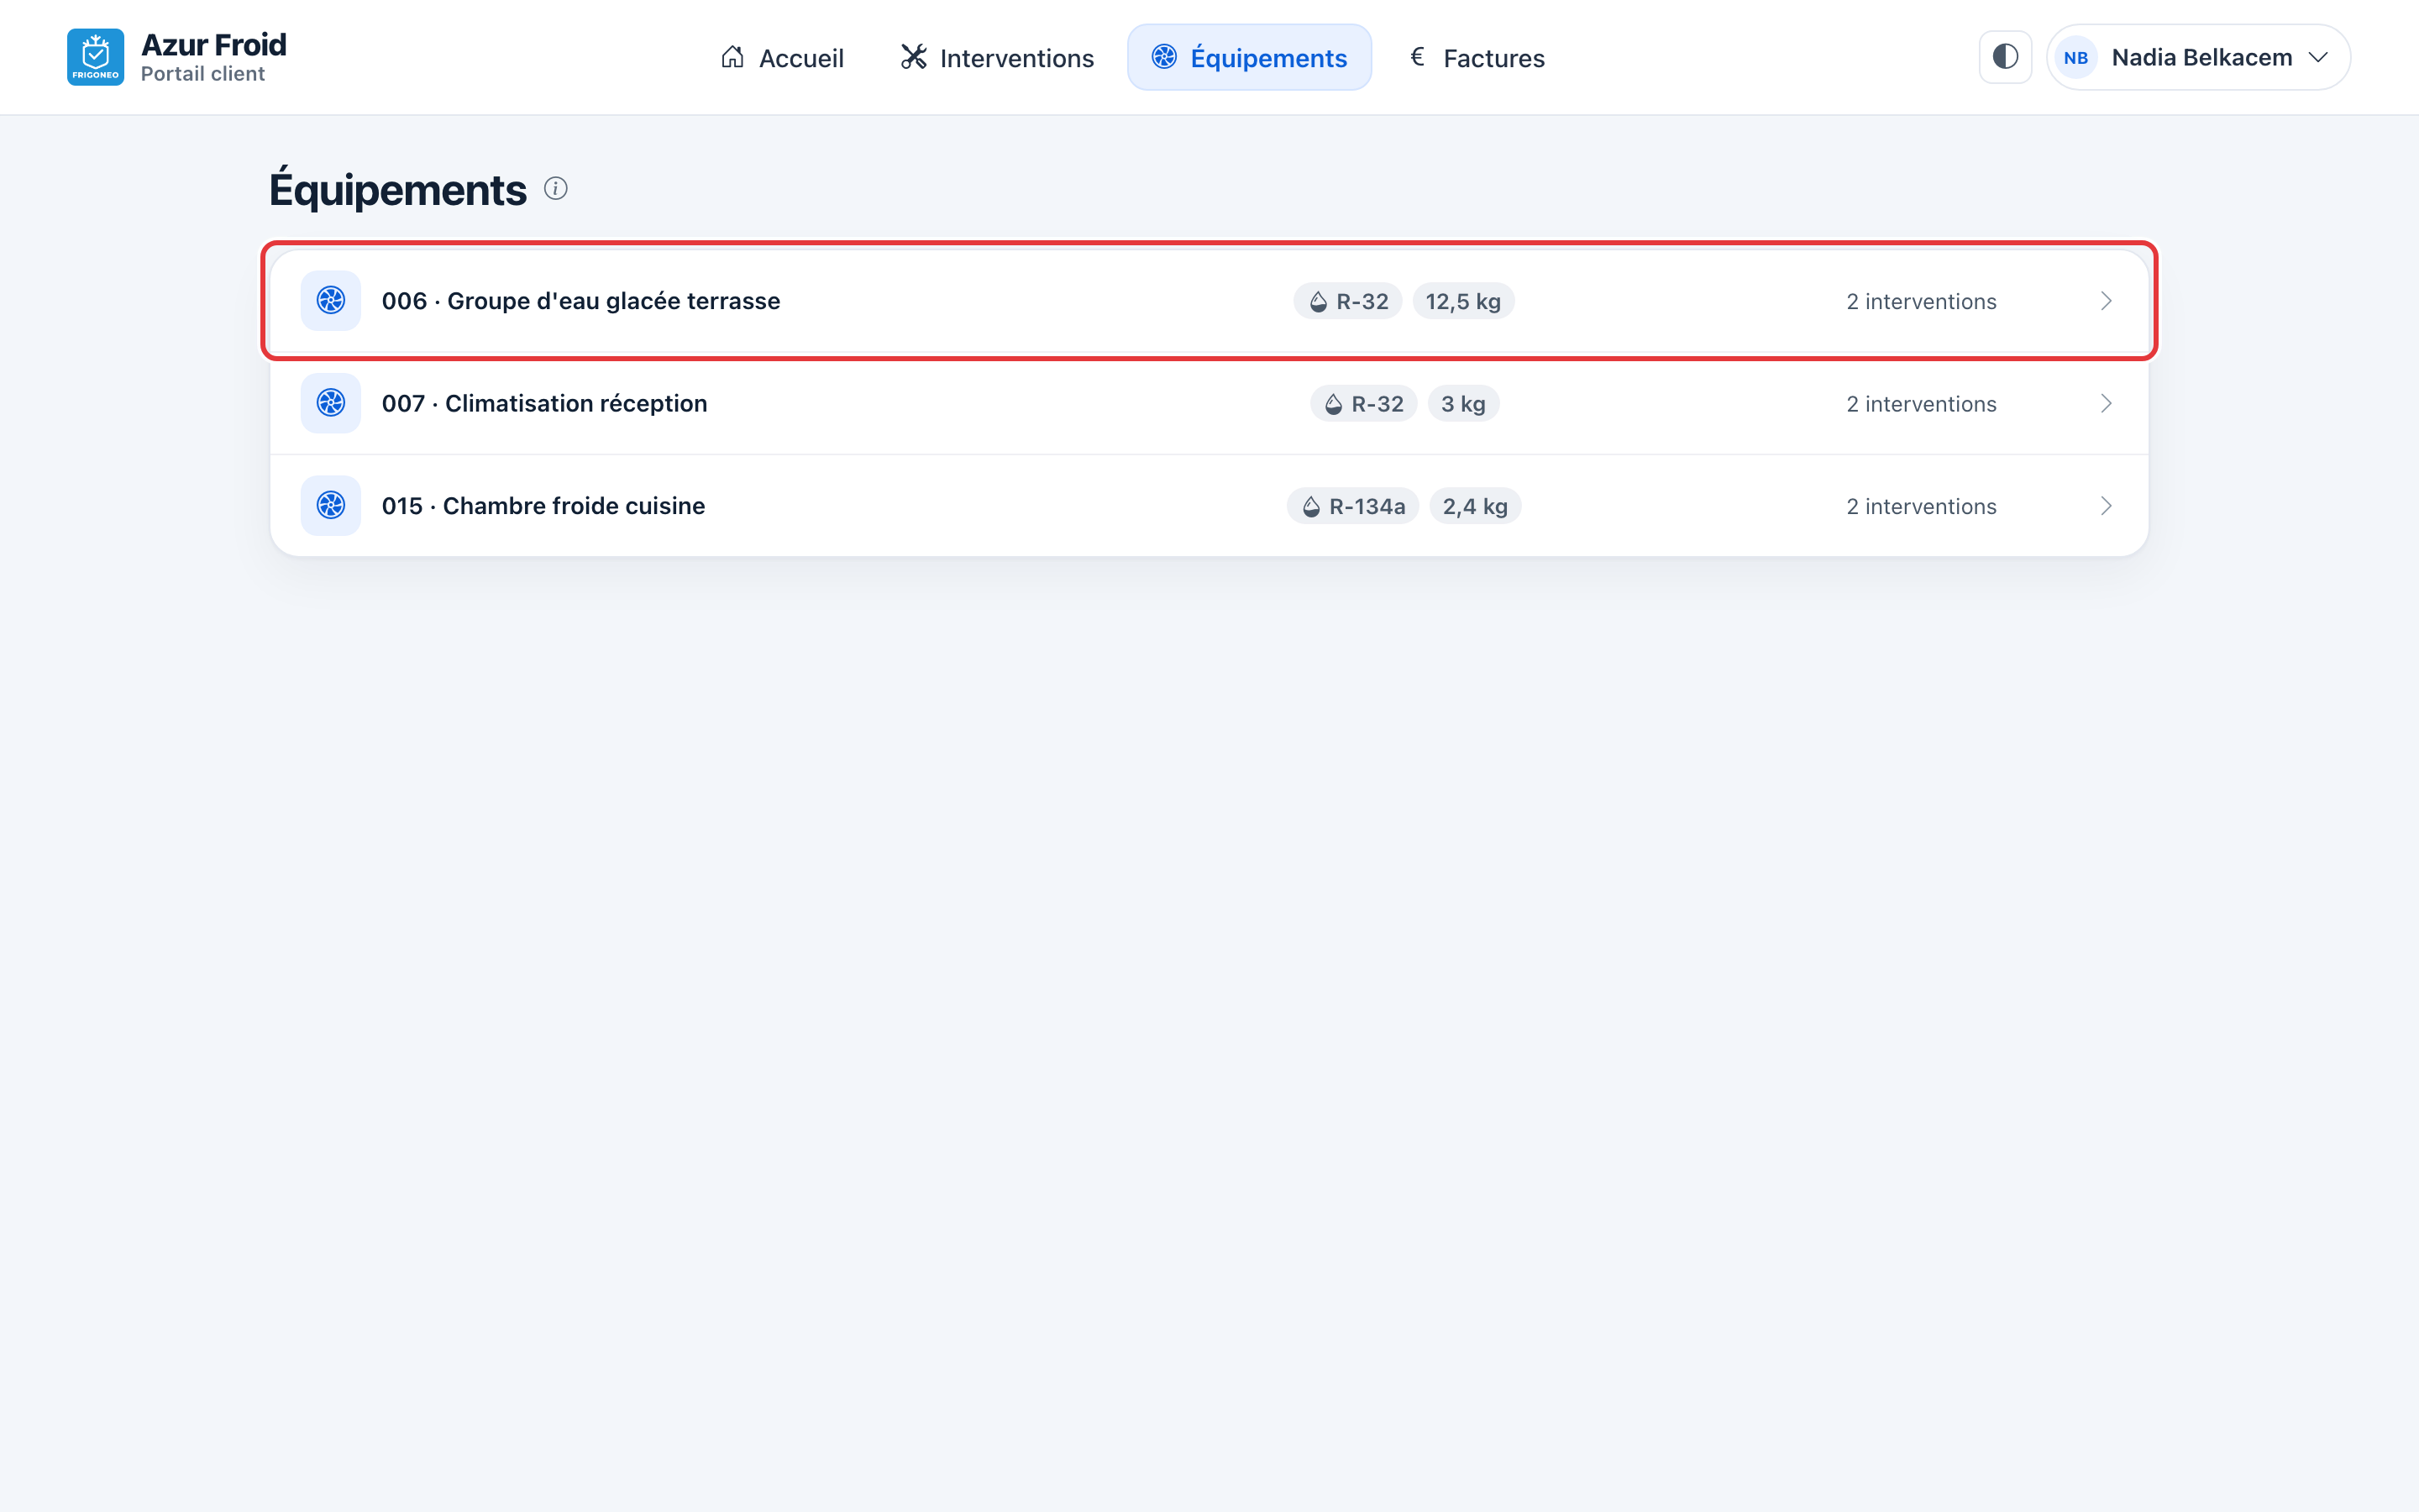
Task: Click the R-32 badge on row 007
Action: (1363, 404)
